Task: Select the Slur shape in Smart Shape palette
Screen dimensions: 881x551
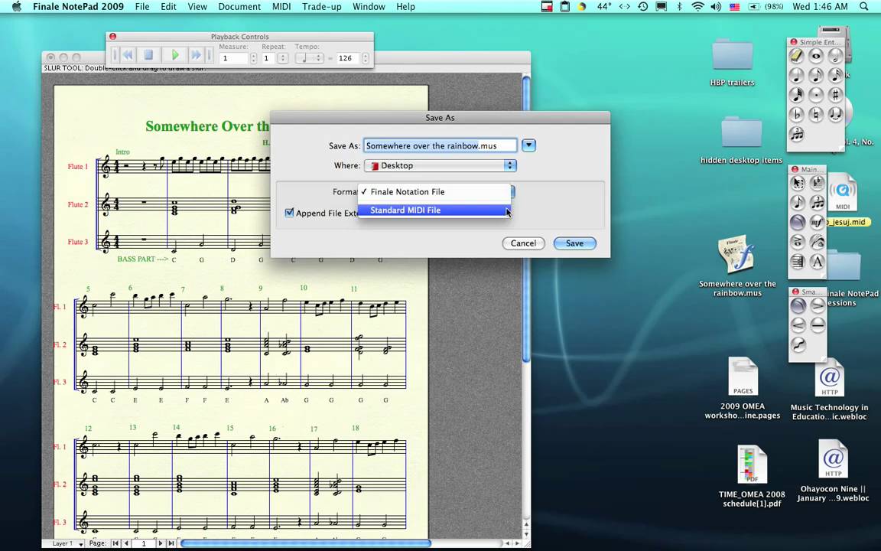Action: 798,306
